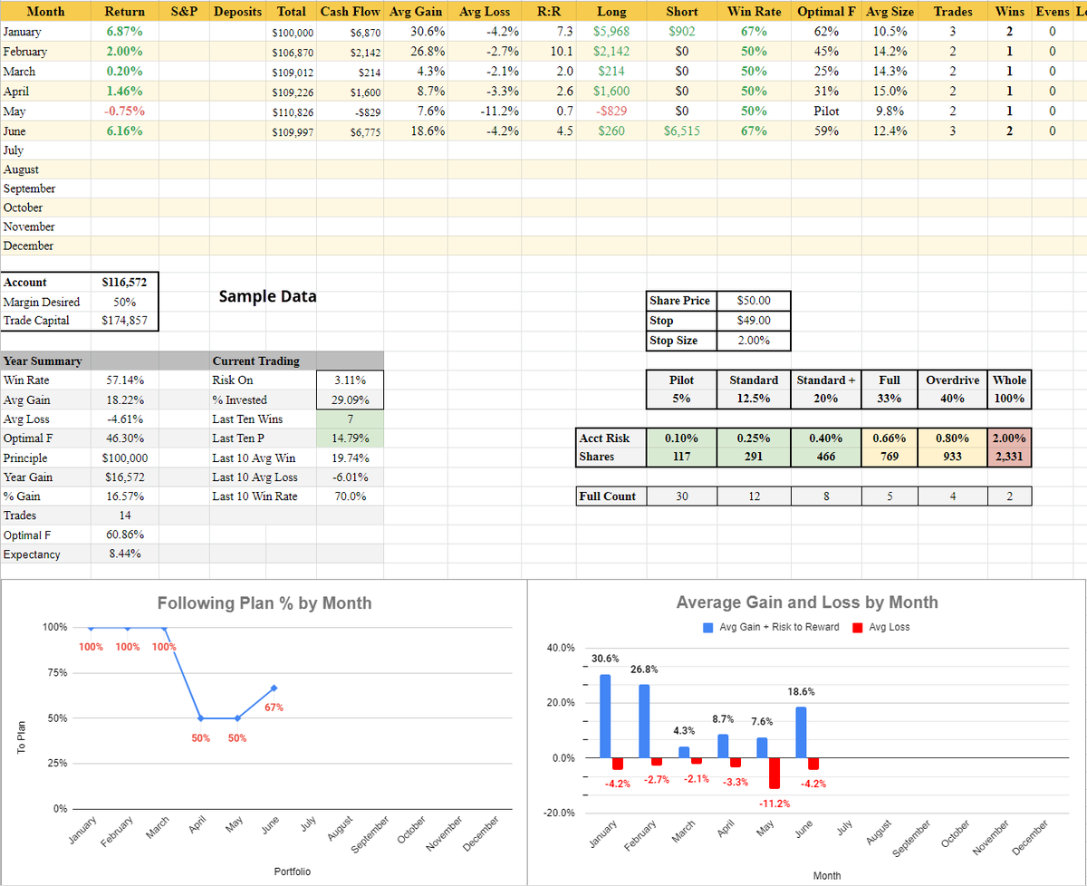Click the Expectancy value 8.44%
Viewport: 1087px width, 886px height.
(126, 554)
